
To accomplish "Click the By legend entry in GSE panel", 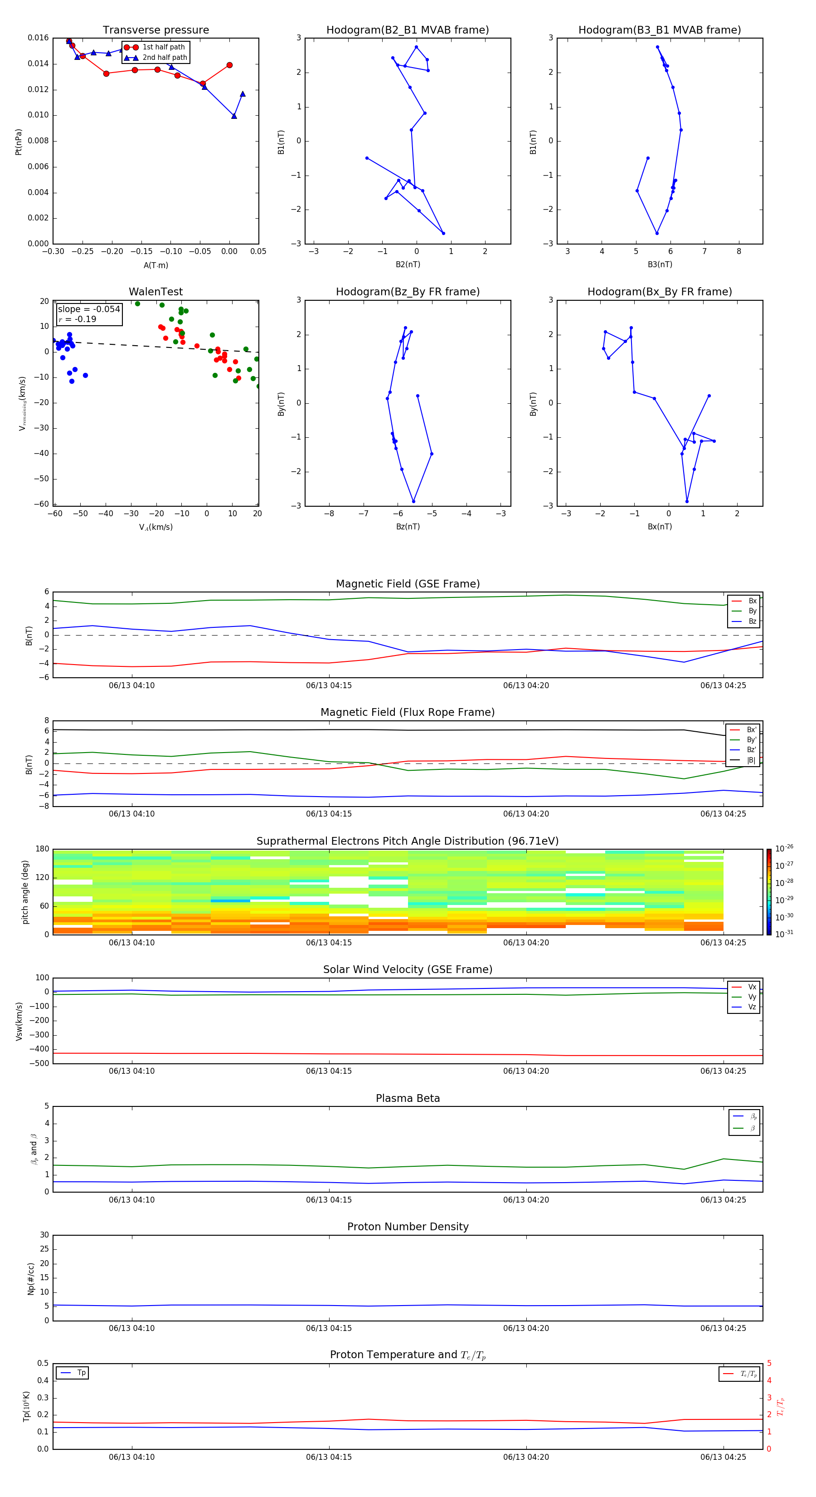I will (x=744, y=611).
